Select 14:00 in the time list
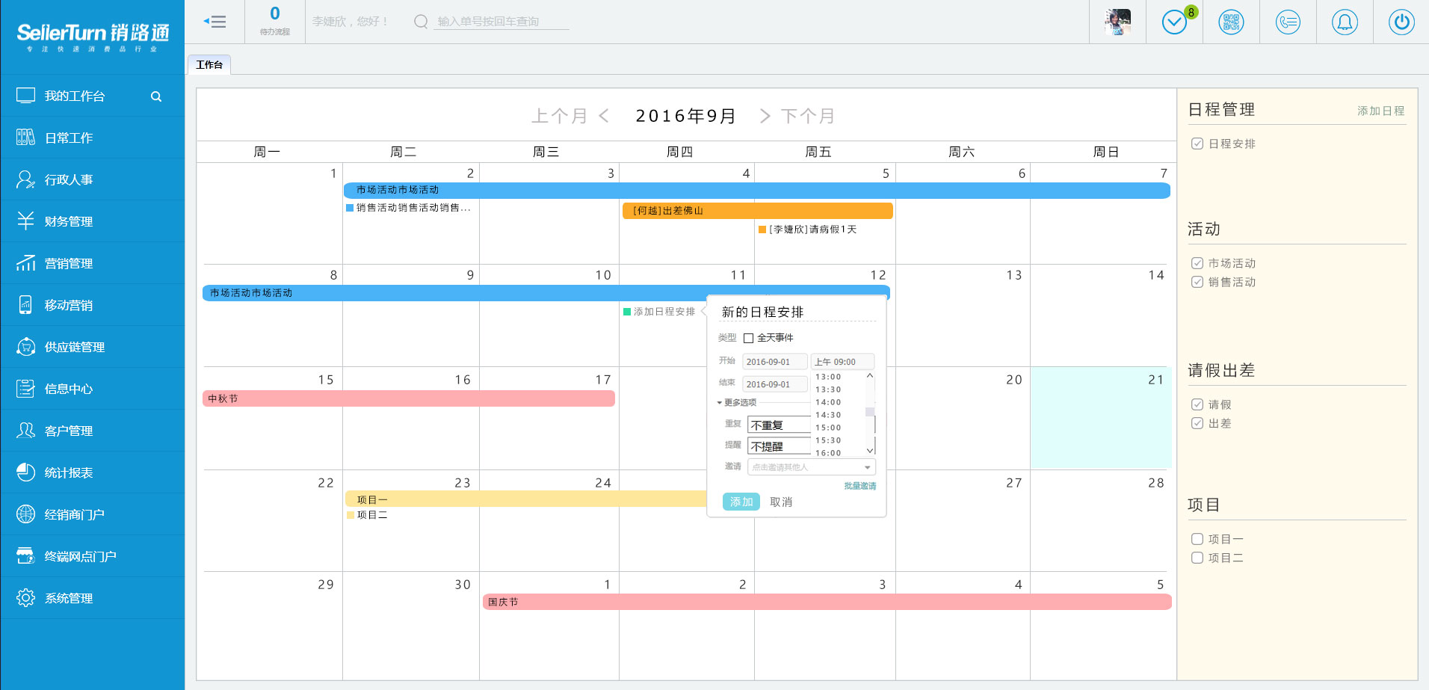The width and height of the screenshot is (1429, 690). (828, 402)
